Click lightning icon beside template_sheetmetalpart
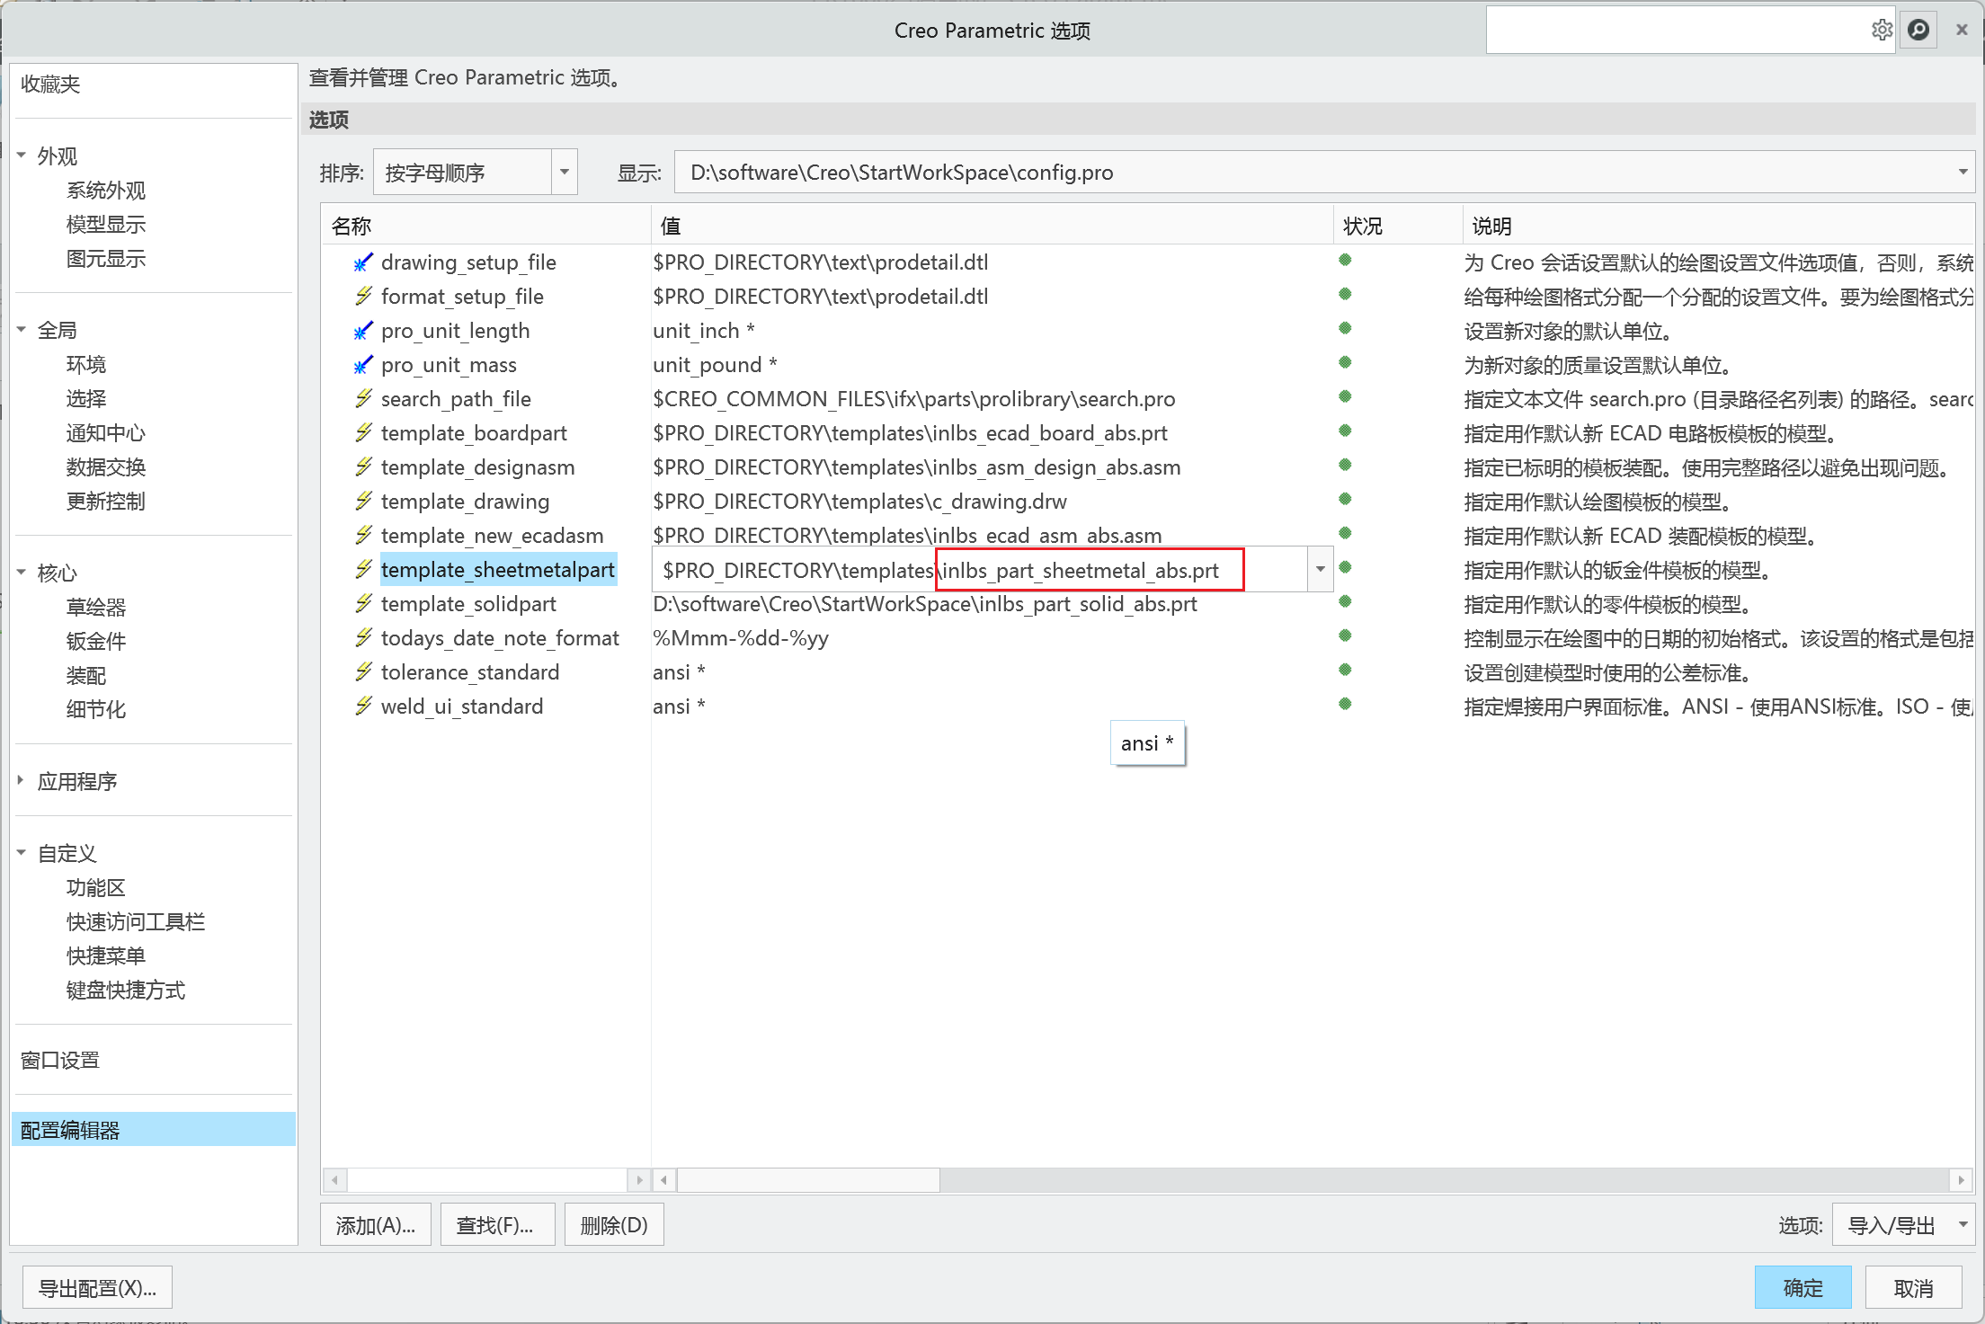Screen dimensions: 1985x1324 tap(363, 569)
